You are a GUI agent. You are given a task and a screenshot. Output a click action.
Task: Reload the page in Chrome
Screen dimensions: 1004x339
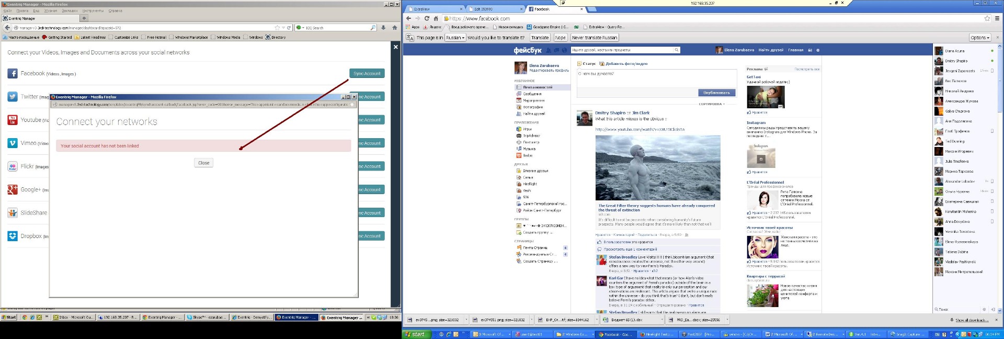coord(427,18)
